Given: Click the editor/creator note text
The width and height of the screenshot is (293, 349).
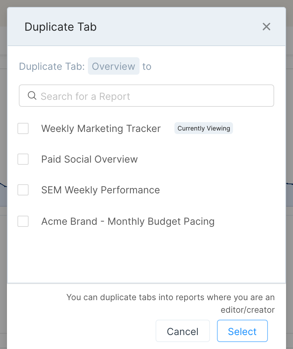Looking at the screenshot, I should [171, 303].
